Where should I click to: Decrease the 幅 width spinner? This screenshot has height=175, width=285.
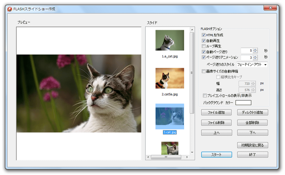(x=253, y=85)
